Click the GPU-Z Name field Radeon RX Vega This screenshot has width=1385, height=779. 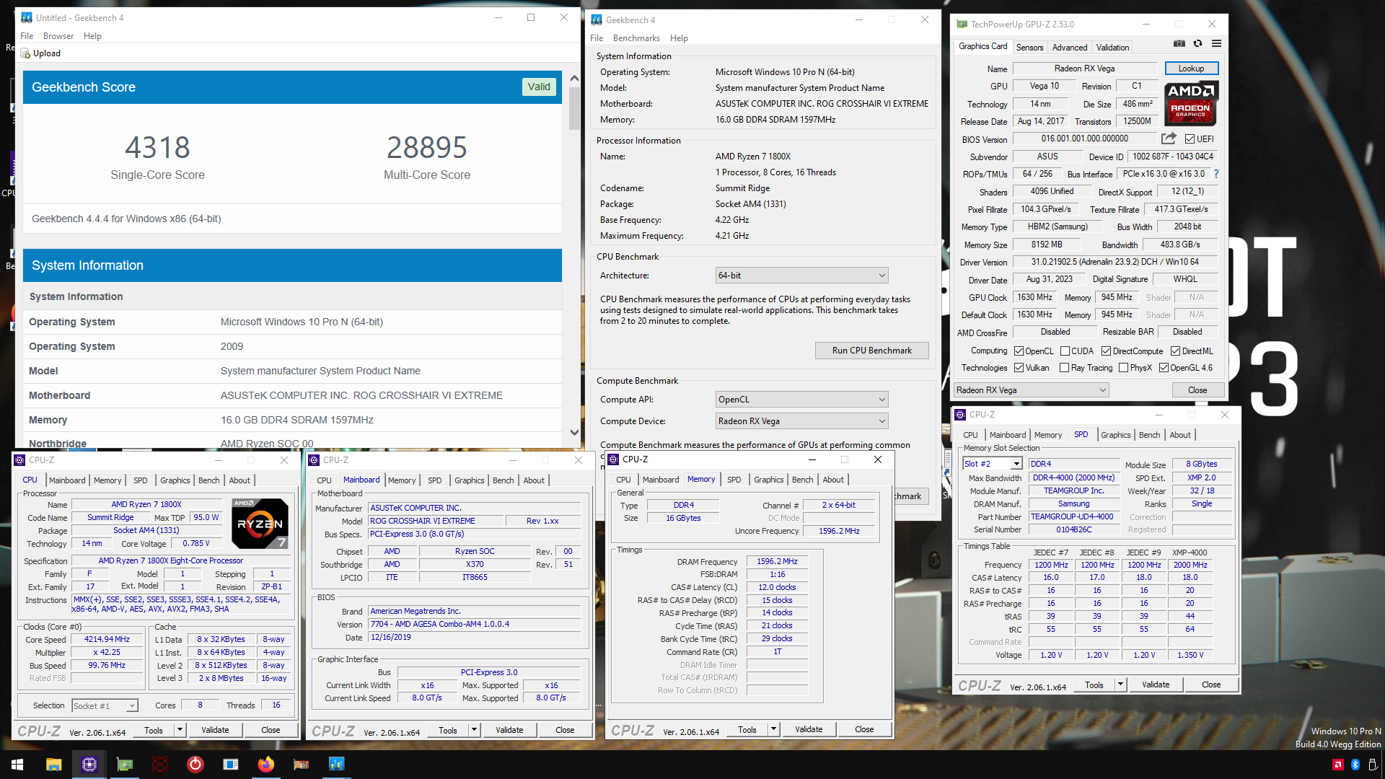(x=1084, y=69)
